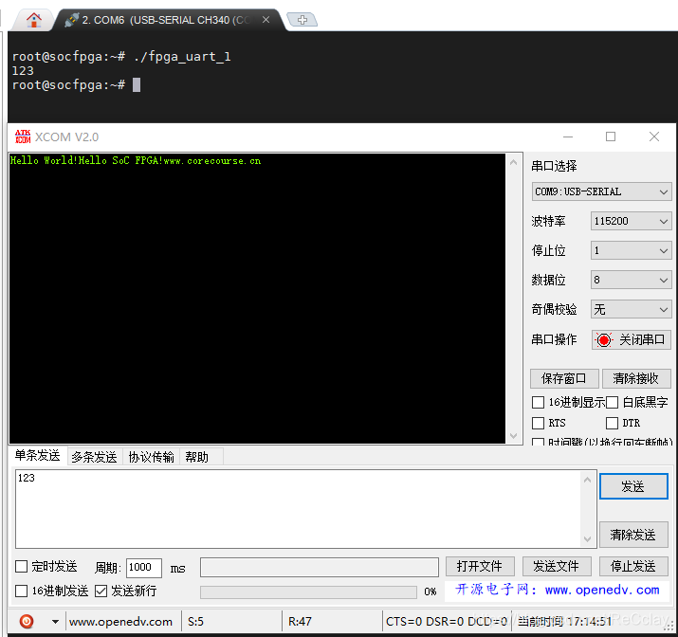This screenshot has width=678, height=637.
Task: Click the 发送文件 send file button
Action: pos(557,567)
